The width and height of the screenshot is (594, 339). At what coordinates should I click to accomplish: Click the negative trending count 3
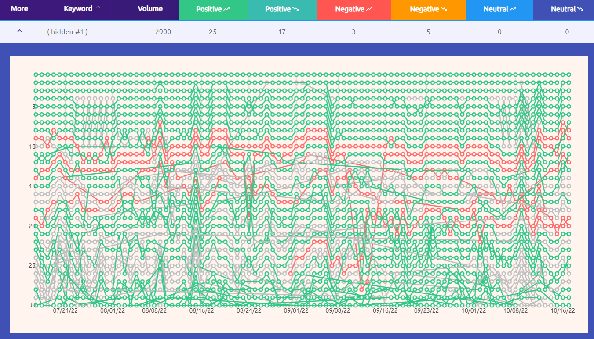tap(353, 32)
